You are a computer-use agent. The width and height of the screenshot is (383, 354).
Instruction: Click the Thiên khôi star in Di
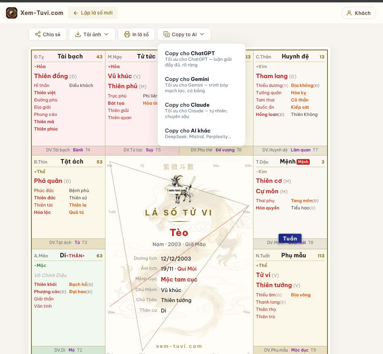[45, 284]
